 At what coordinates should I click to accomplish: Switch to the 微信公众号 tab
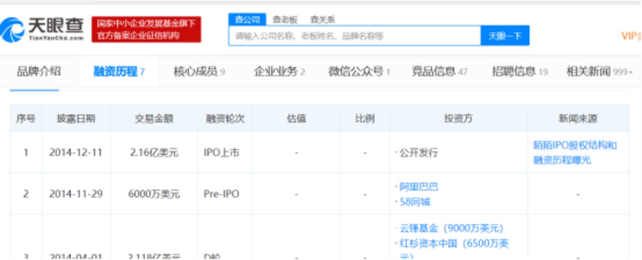point(359,71)
